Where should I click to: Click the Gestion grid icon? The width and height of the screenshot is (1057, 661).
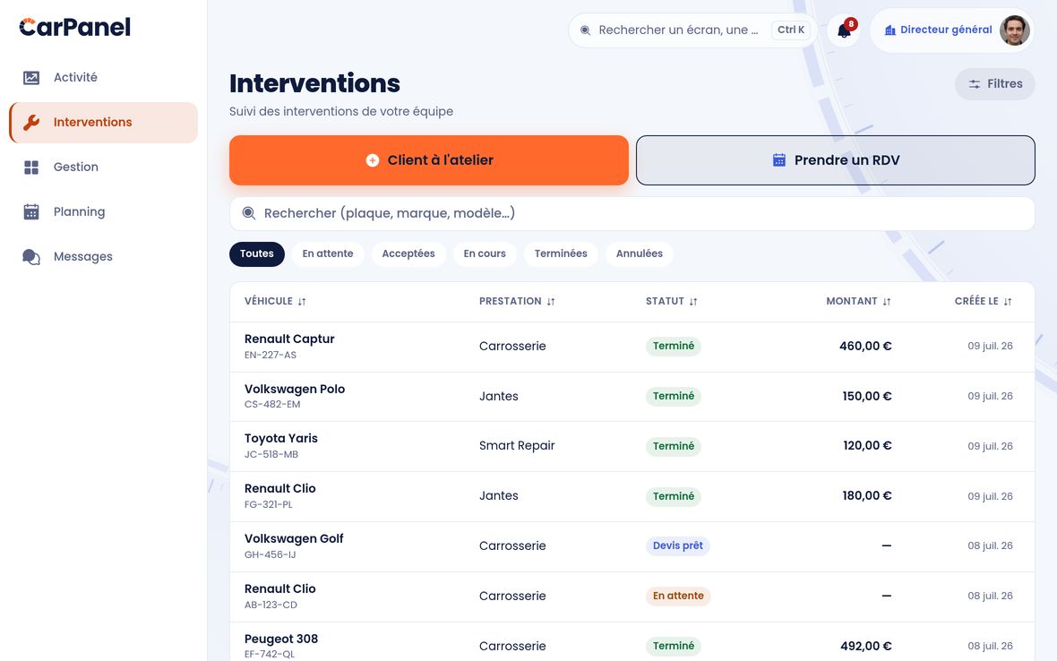click(31, 167)
